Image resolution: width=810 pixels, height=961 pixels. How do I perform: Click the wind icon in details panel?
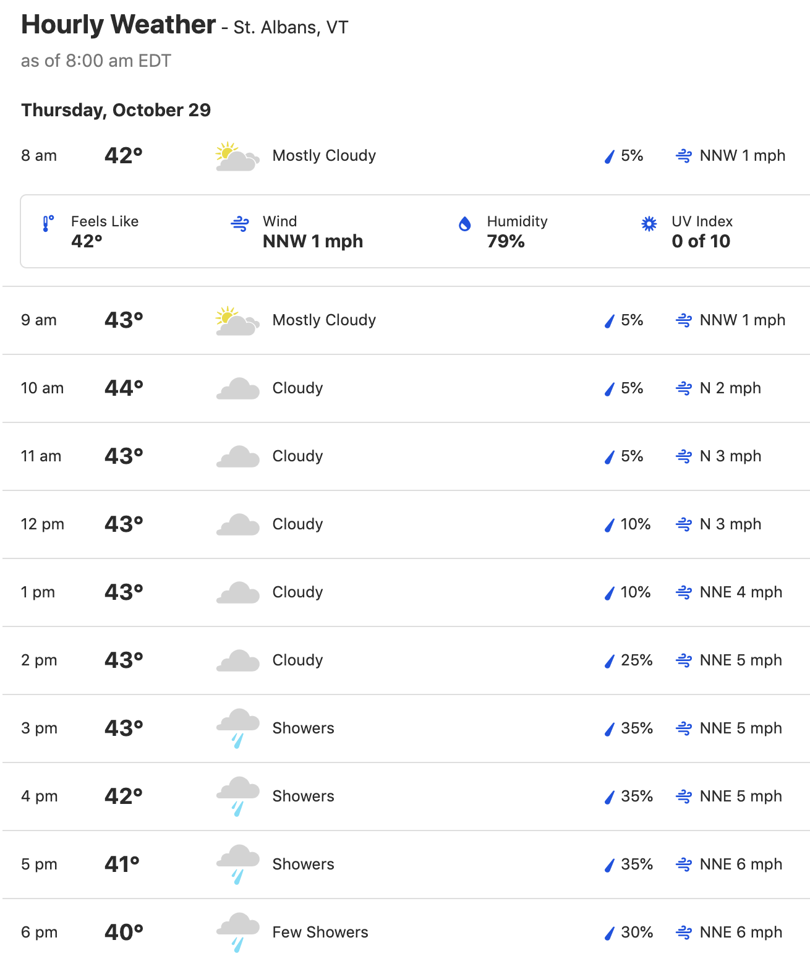240,223
